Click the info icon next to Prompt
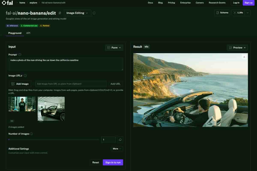Viewport: 257px width, 171px height. click(x=20, y=55)
